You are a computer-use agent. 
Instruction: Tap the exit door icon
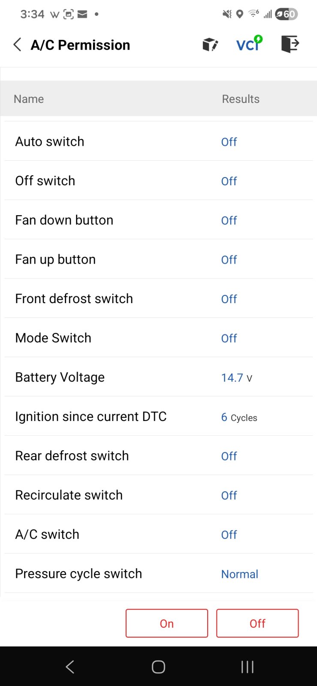tap(290, 44)
